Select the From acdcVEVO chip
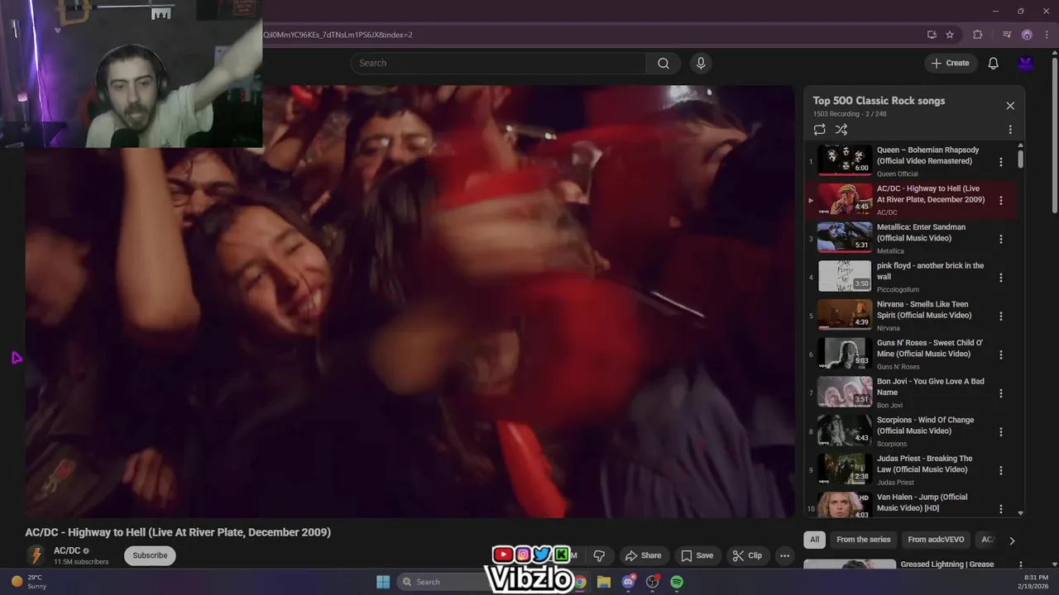 [x=936, y=540]
